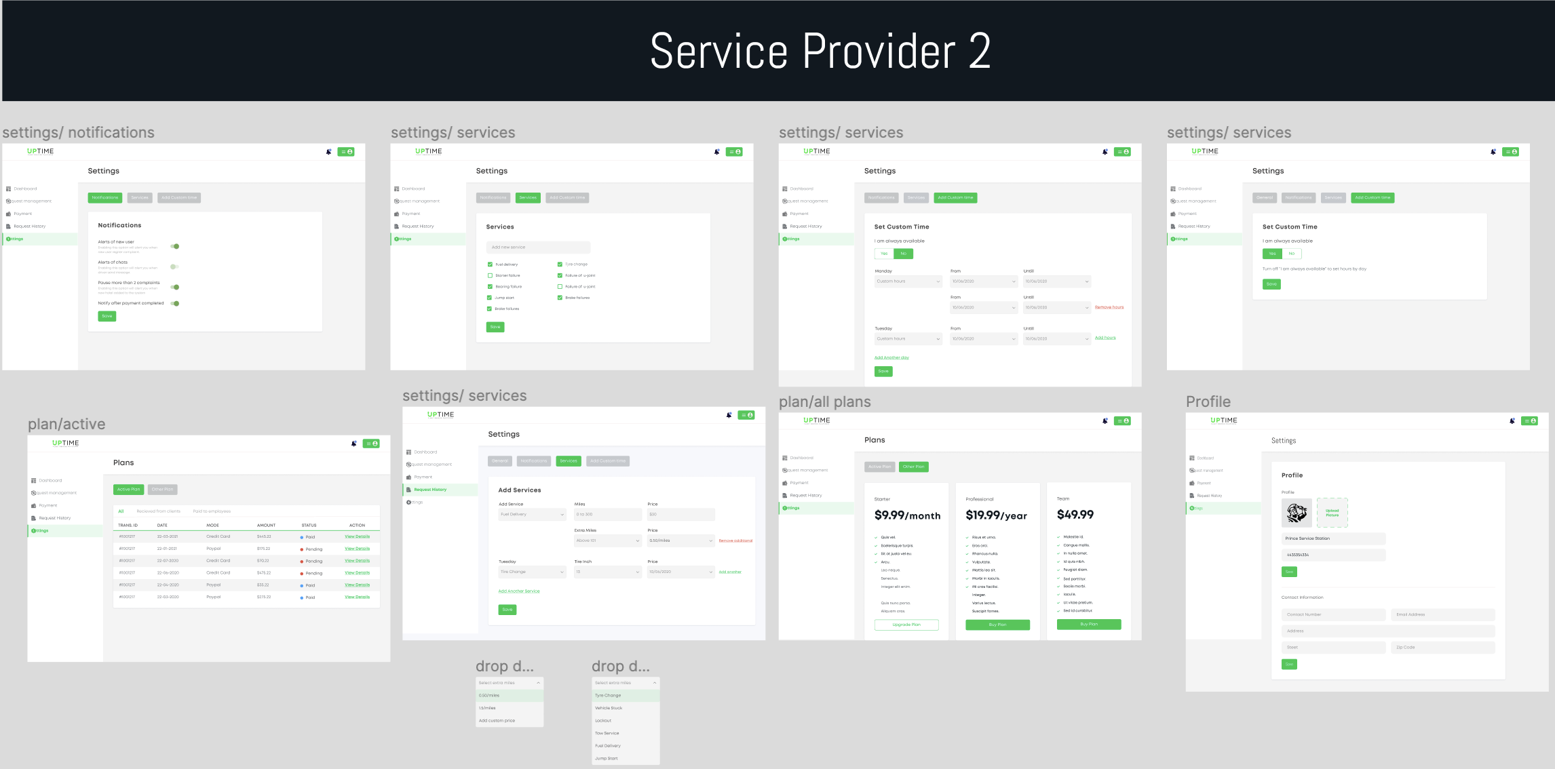
Task: Check the Starter failure checkbox
Action: click(x=490, y=276)
